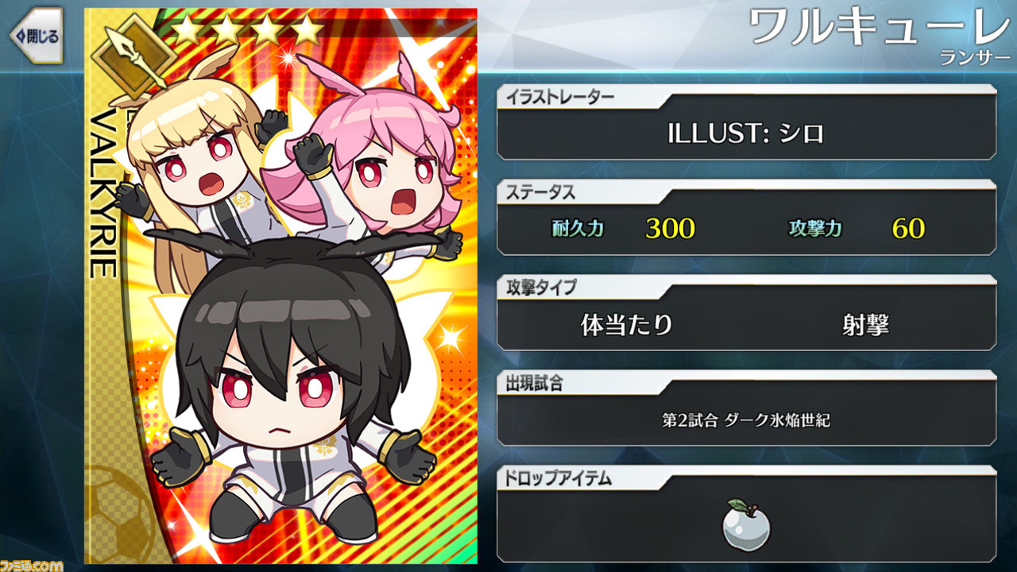Click the first rarity star
The width and height of the screenshot is (1017, 572).
click(x=188, y=30)
